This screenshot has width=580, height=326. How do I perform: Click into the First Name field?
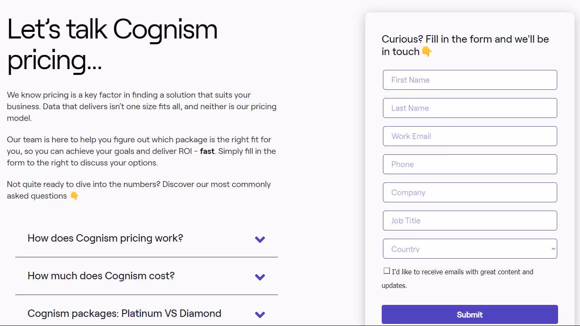[x=470, y=80]
